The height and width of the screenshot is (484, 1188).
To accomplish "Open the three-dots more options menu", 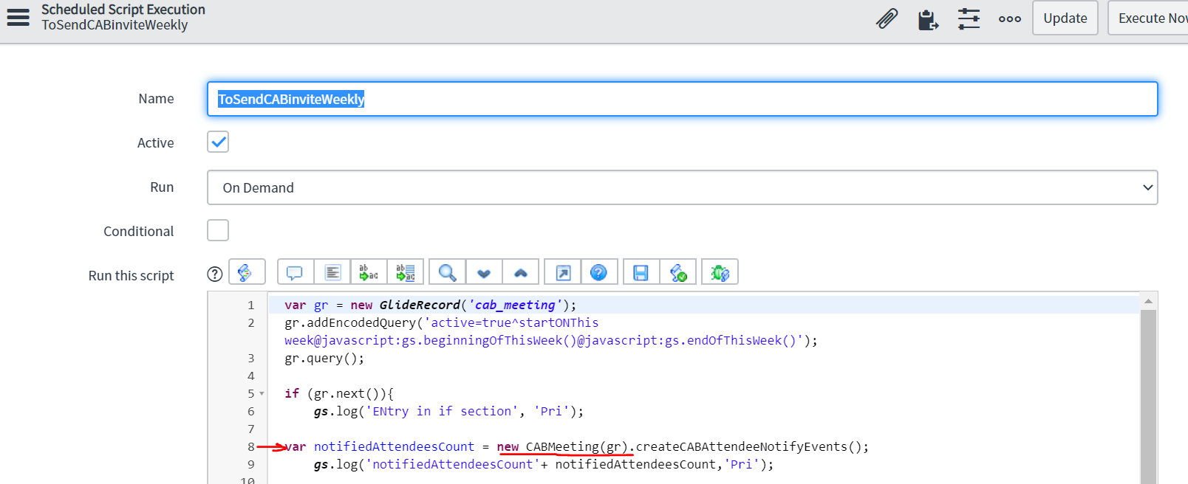I will click(1009, 19).
